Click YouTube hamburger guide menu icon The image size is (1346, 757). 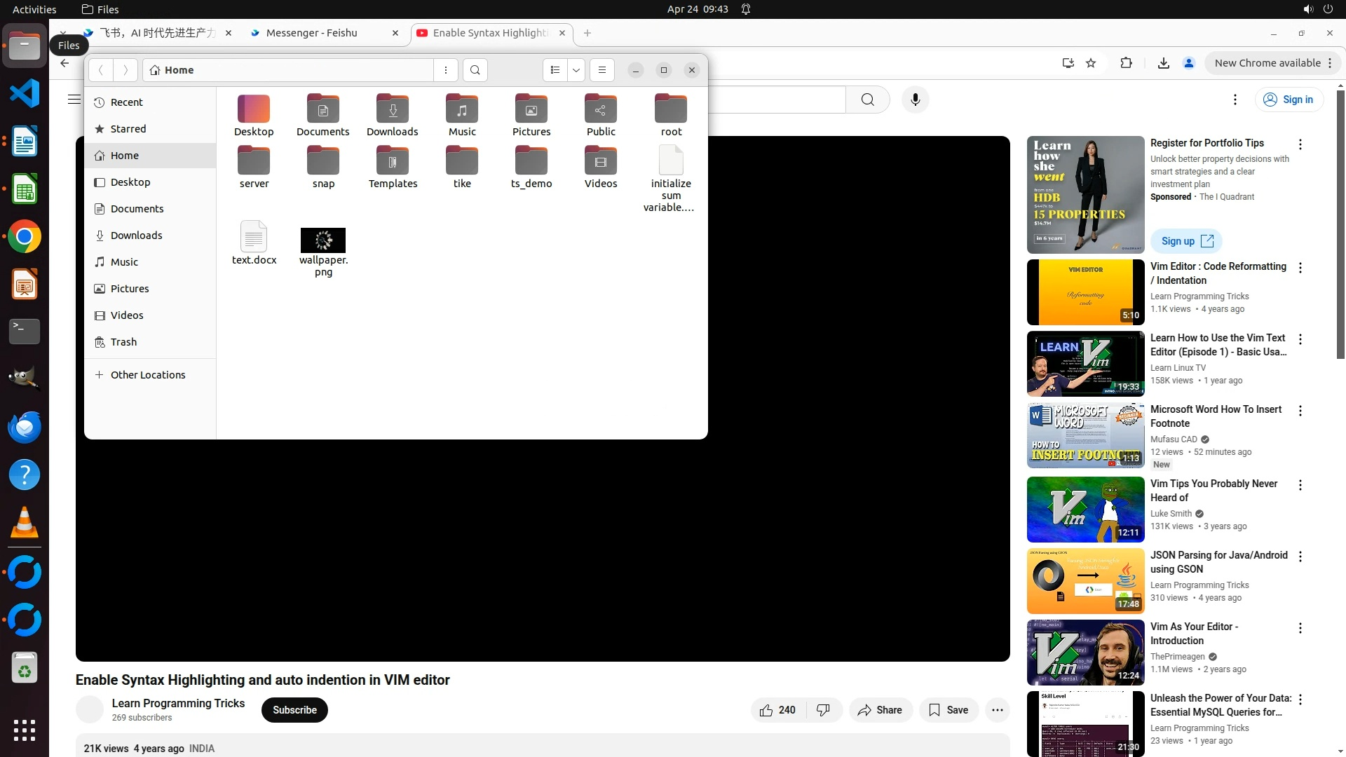pyautogui.click(x=74, y=100)
